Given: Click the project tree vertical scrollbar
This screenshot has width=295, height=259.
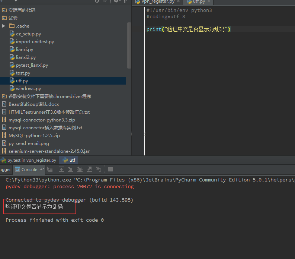Looking at the screenshot, I should 129,45.
